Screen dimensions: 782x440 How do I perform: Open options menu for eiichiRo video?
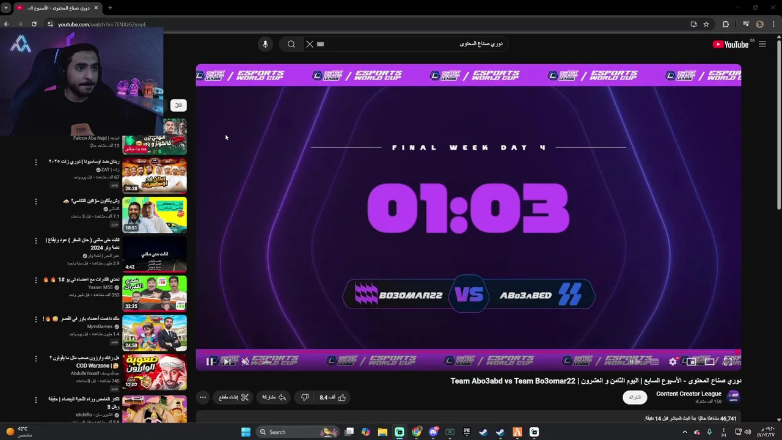35,399
